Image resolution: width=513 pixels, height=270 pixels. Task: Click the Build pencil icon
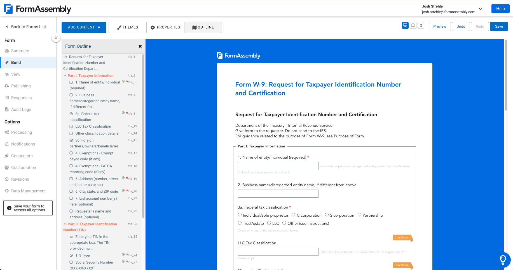click(7, 63)
